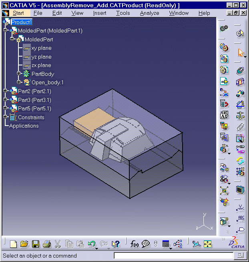The image size is (249, 262).
Task: Open the Insert menu
Action: 100,13
